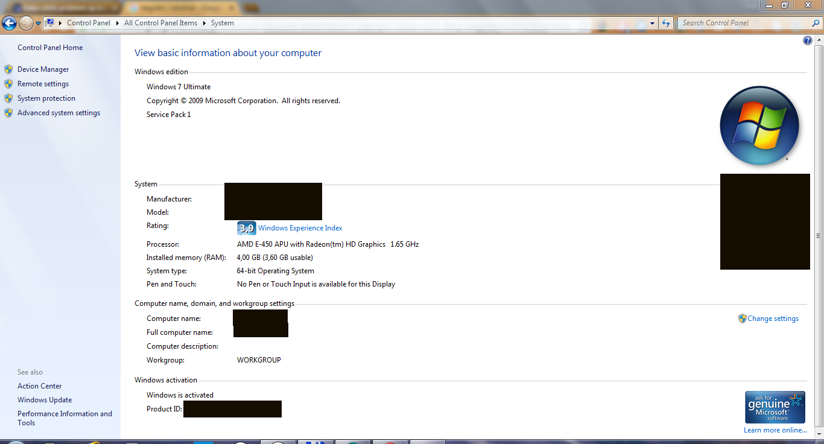The image size is (824, 444).
Task: Open Windows Update under See also
Action: coord(45,400)
